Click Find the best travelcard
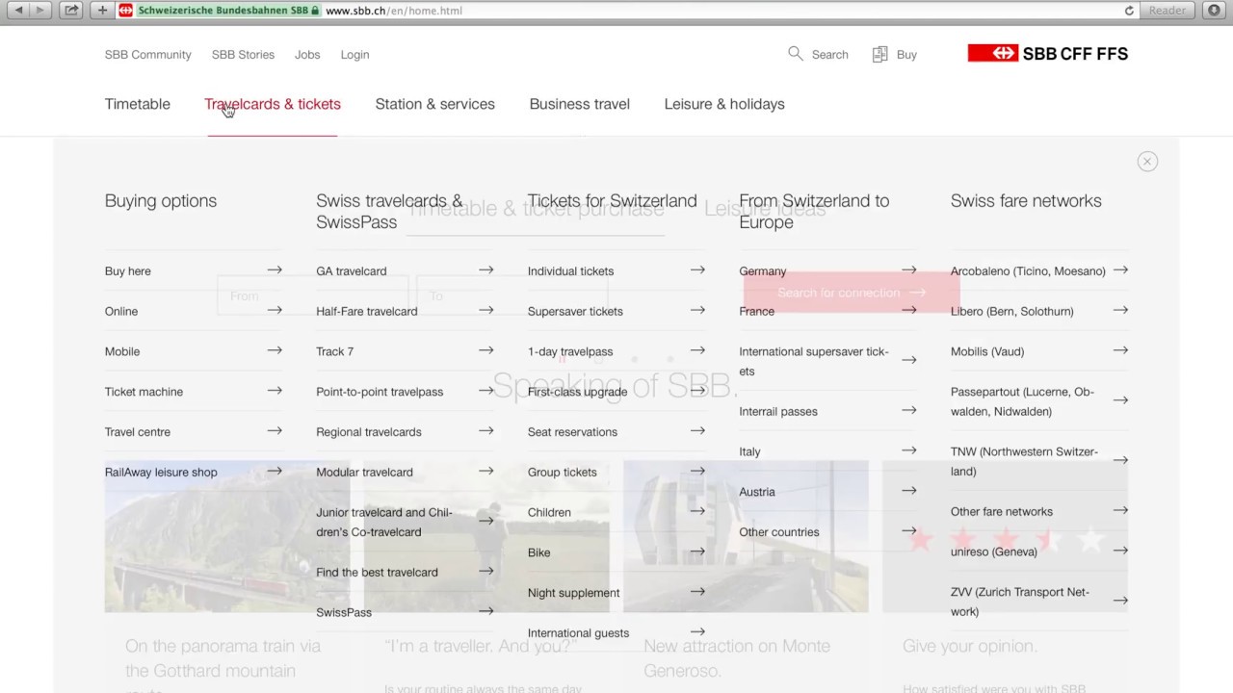This screenshot has height=693, width=1233. (377, 572)
